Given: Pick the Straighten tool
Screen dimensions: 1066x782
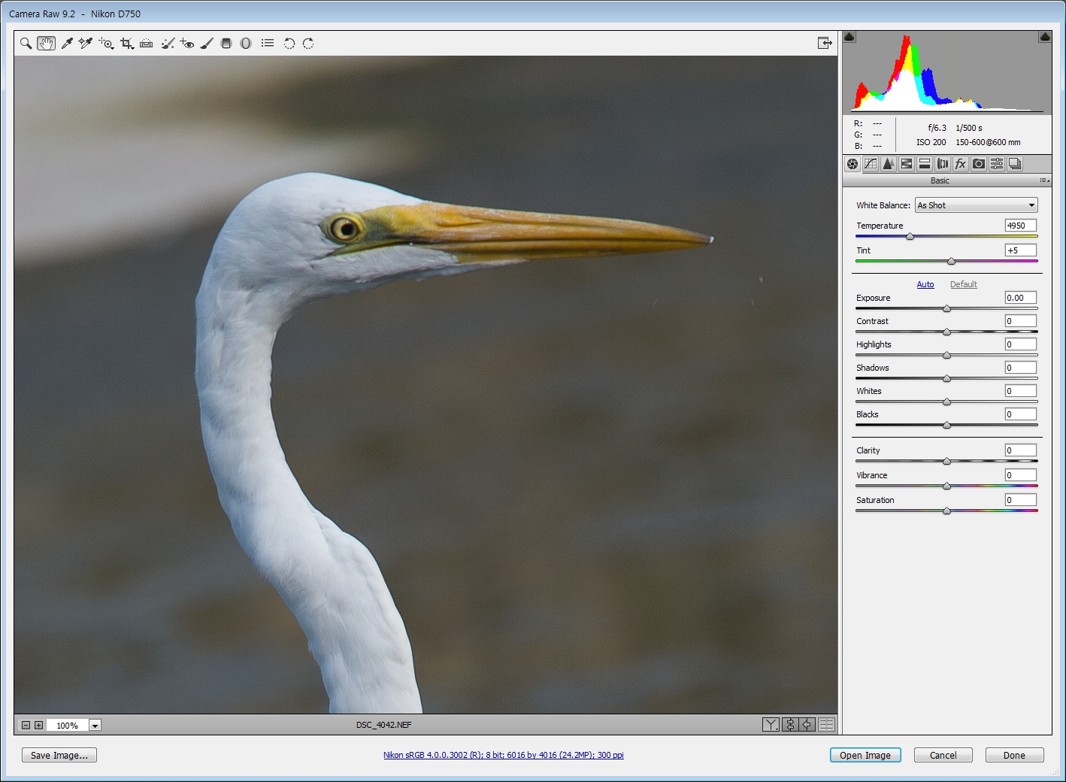Looking at the screenshot, I should tap(147, 44).
